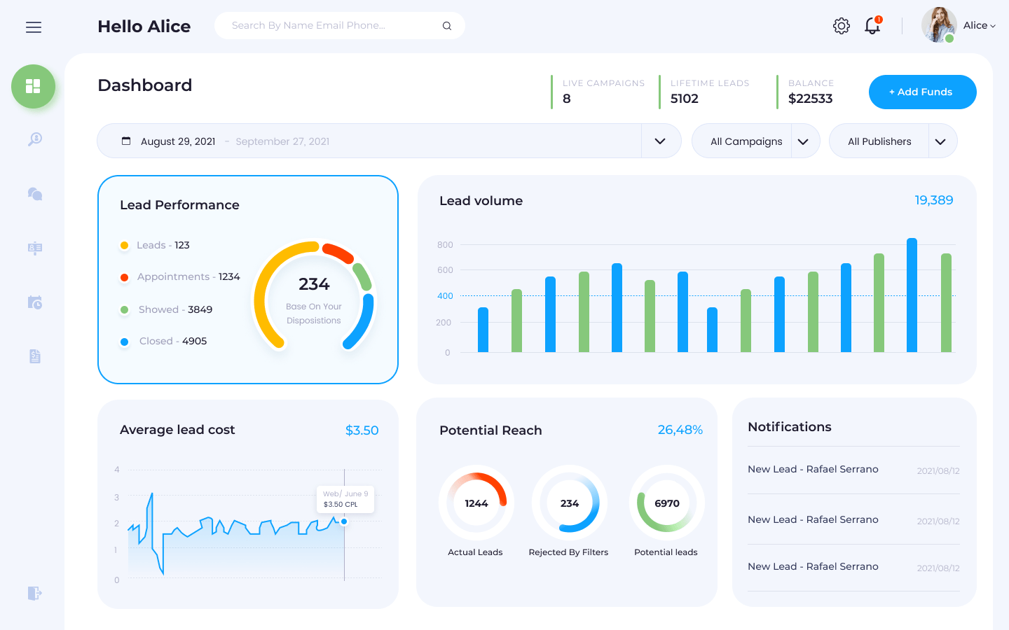The image size is (1009, 630).
Task: Open the reports document icon in sidebar
Action: coord(34,356)
